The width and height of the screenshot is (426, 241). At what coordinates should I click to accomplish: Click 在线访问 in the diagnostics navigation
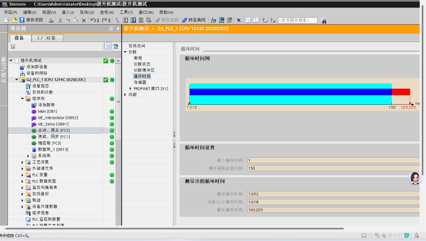pyautogui.click(x=137, y=46)
